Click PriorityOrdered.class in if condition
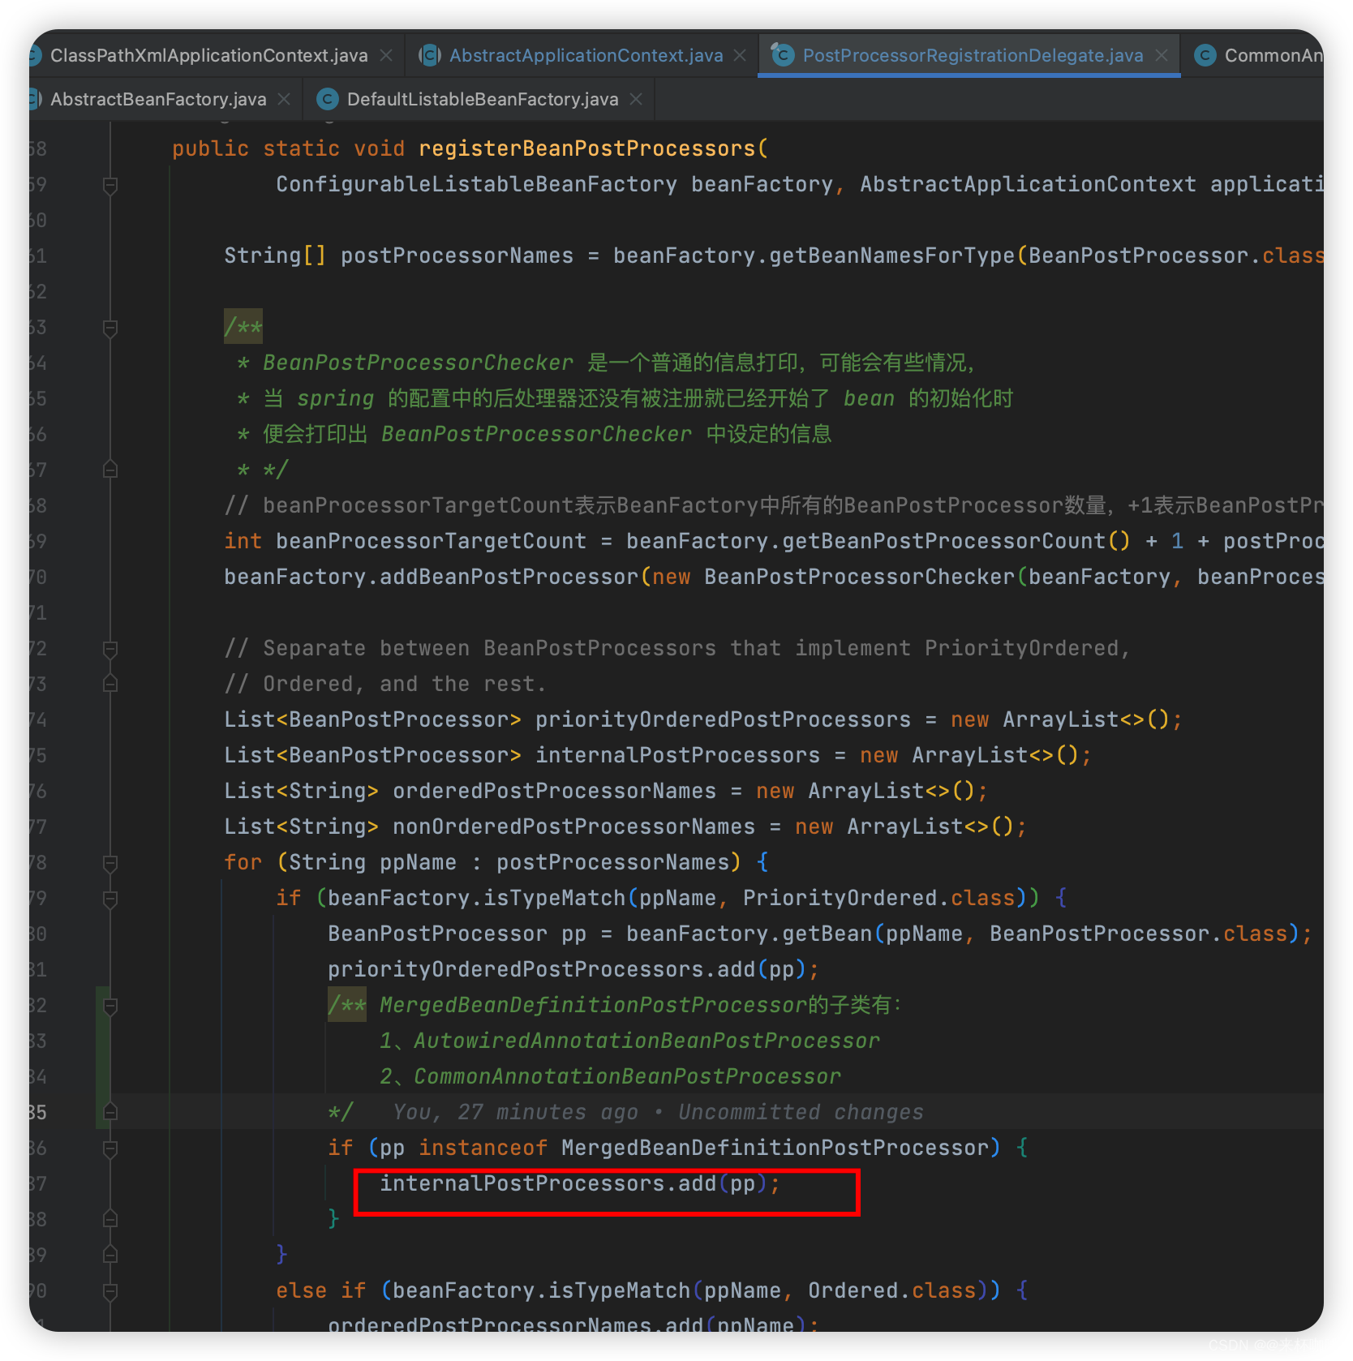1353x1361 pixels. pos(879,898)
